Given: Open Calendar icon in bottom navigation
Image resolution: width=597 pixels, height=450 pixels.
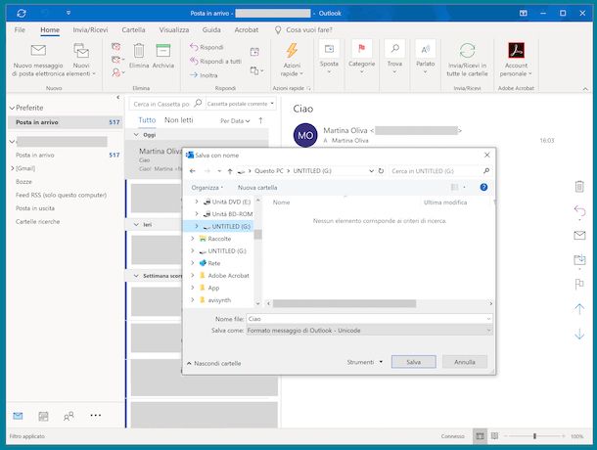Looking at the screenshot, I should pyautogui.click(x=43, y=416).
